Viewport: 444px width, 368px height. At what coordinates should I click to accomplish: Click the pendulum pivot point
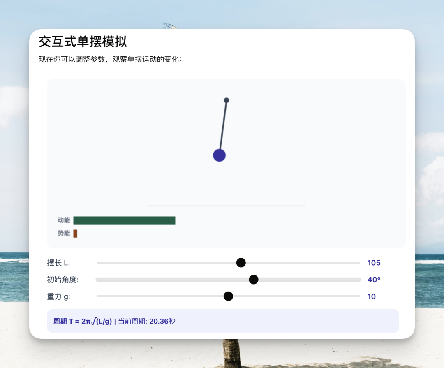click(x=227, y=100)
